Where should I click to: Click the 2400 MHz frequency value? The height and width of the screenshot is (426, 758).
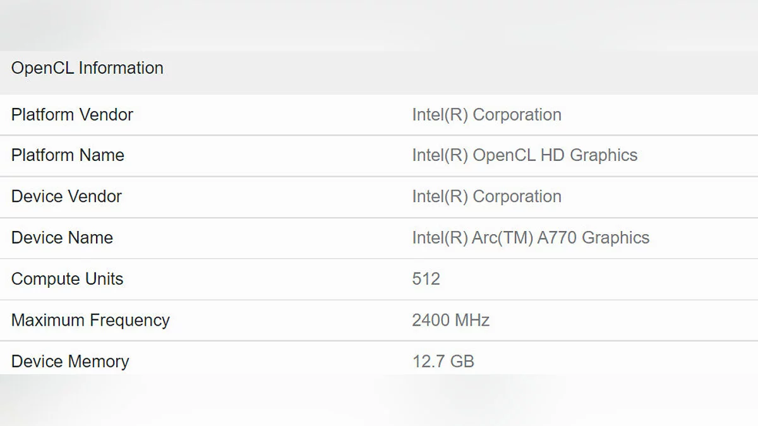pos(450,320)
